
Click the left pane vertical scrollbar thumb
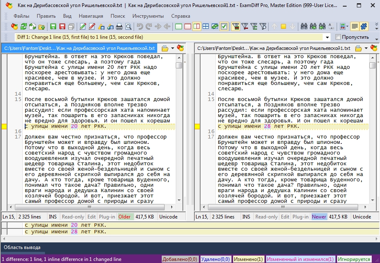tap(179, 66)
